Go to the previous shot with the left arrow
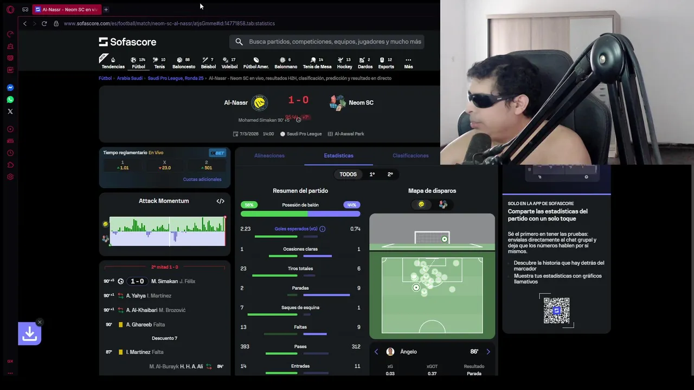 point(376,352)
